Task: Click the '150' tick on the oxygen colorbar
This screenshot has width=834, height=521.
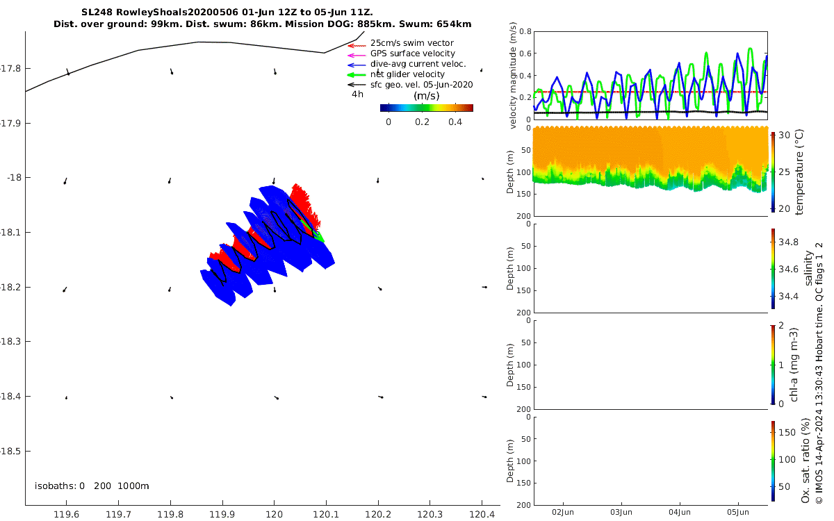Action: pyautogui.click(x=785, y=432)
